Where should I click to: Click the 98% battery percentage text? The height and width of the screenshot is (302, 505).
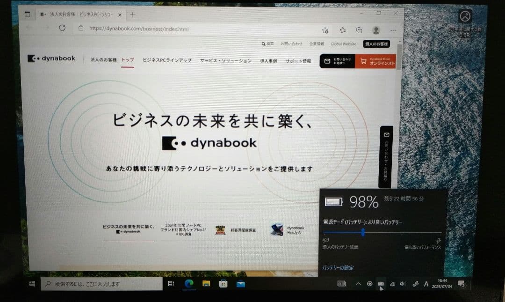point(364,202)
